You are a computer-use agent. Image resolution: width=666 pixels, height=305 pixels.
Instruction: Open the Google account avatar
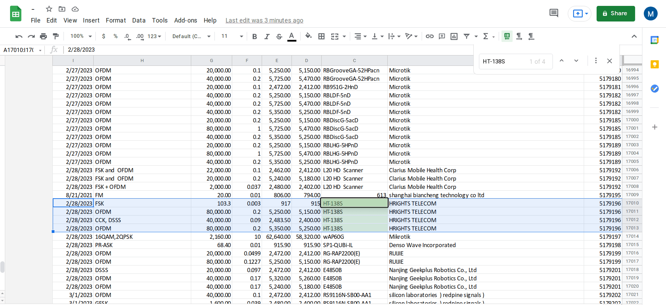pos(650,14)
